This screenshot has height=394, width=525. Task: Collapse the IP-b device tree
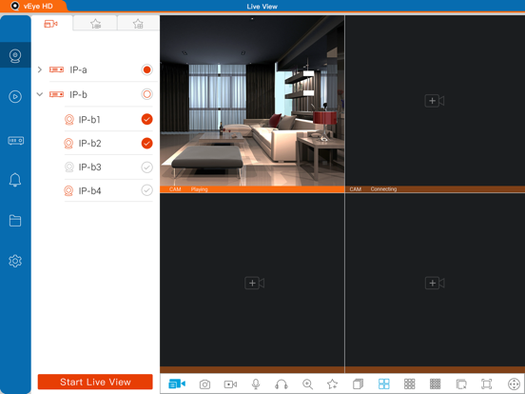tap(40, 94)
